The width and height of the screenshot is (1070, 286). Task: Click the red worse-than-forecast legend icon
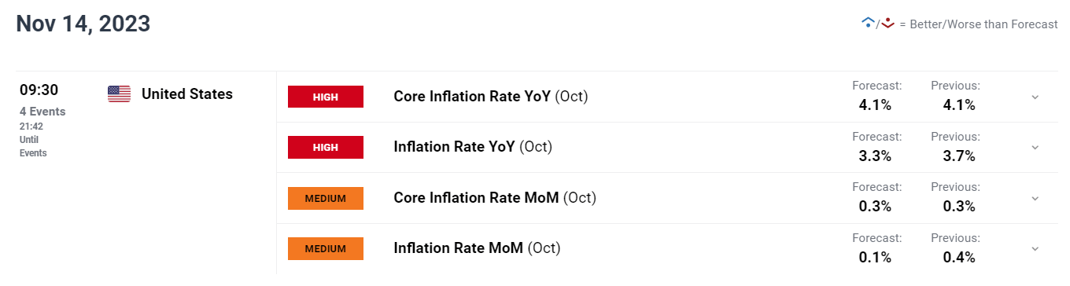coord(887,24)
